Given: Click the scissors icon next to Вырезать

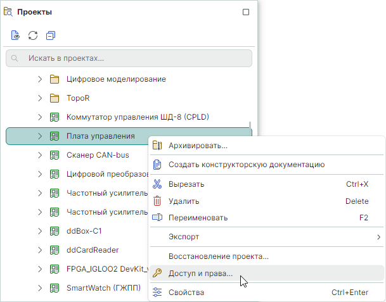Looking at the screenshot, I should [x=157, y=184].
